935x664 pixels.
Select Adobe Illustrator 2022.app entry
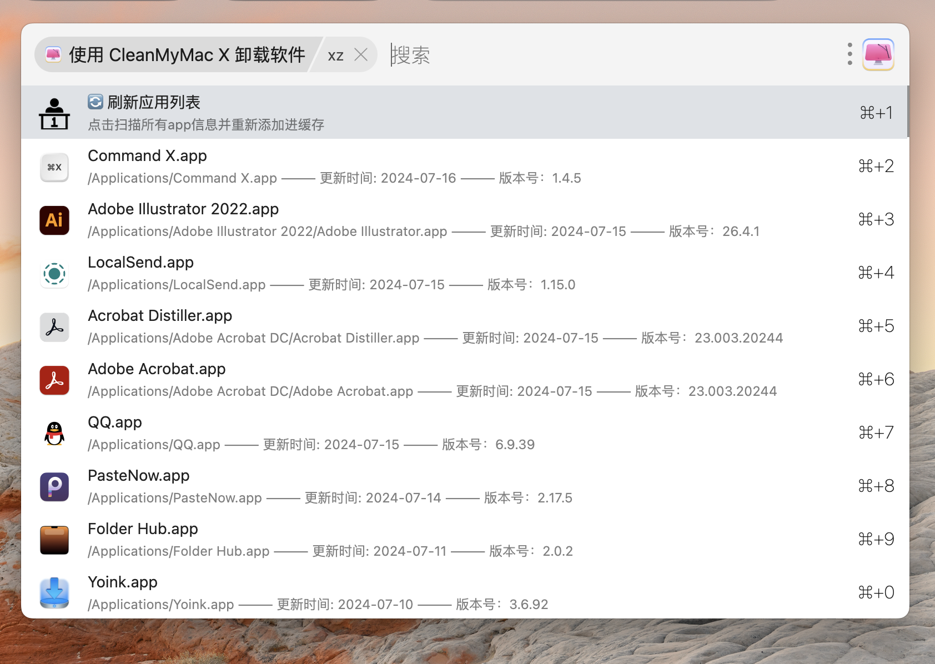pos(465,219)
